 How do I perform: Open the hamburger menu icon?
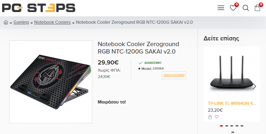coord(221,8)
